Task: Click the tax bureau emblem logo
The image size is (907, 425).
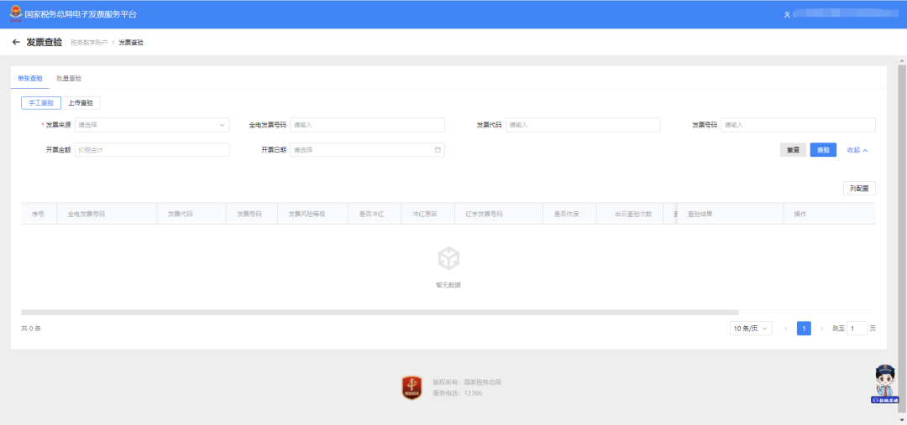Action: [16, 14]
